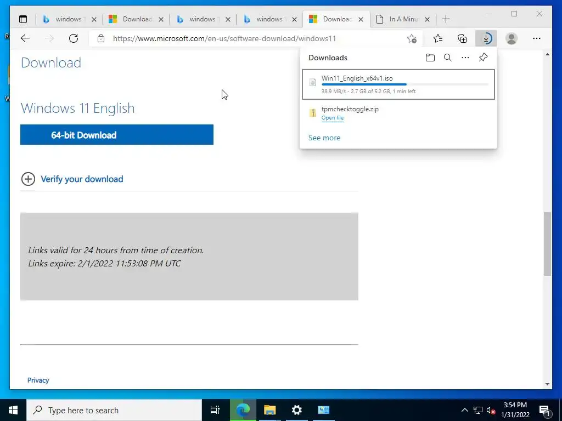Open more options in Downloads panel
562x421 pixels.
(465, 58)
